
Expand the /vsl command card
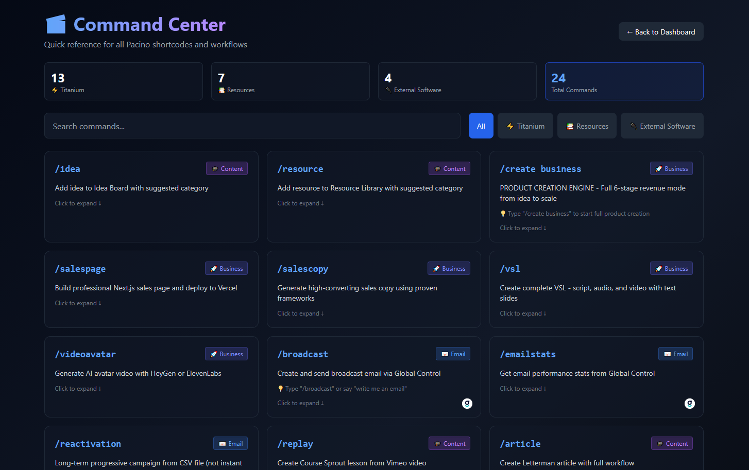click(523, 314)
